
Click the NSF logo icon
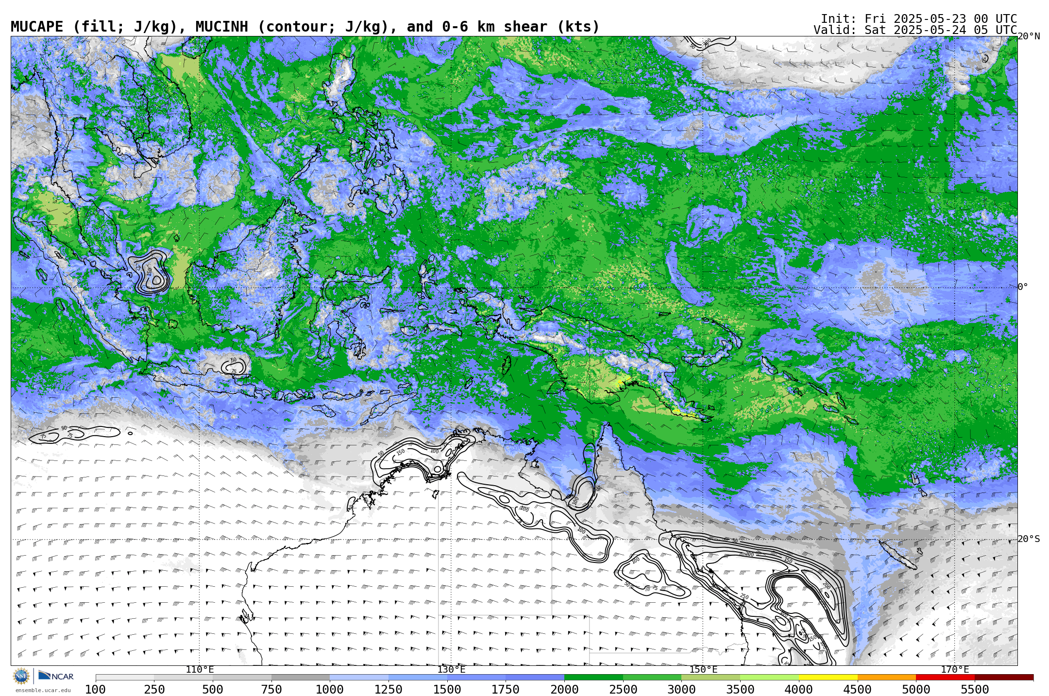[x=21, y=676]
